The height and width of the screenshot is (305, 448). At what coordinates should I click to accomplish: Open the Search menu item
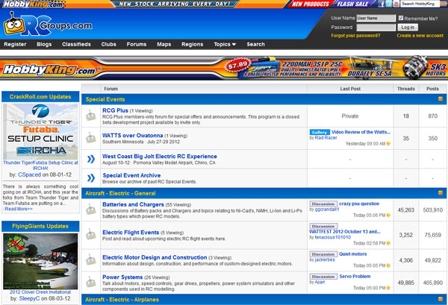pyautogui.click(x=255, y=44)
